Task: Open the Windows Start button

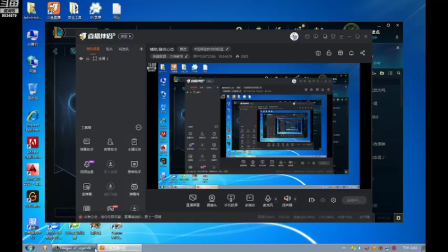Action: click(30, 248)
